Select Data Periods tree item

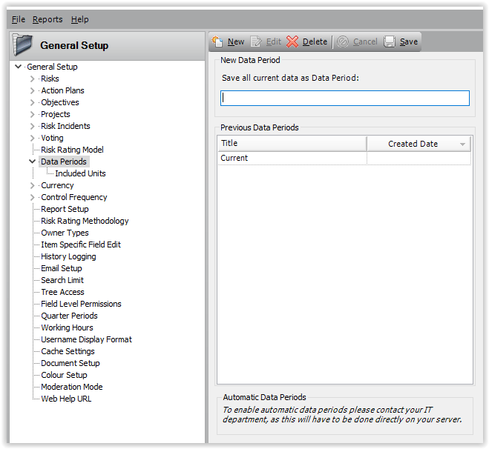coord(64,162)
